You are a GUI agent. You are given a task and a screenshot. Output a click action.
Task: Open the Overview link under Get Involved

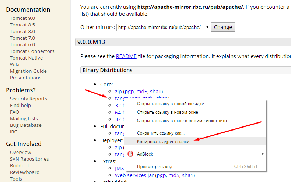click(x=20, y=152)
